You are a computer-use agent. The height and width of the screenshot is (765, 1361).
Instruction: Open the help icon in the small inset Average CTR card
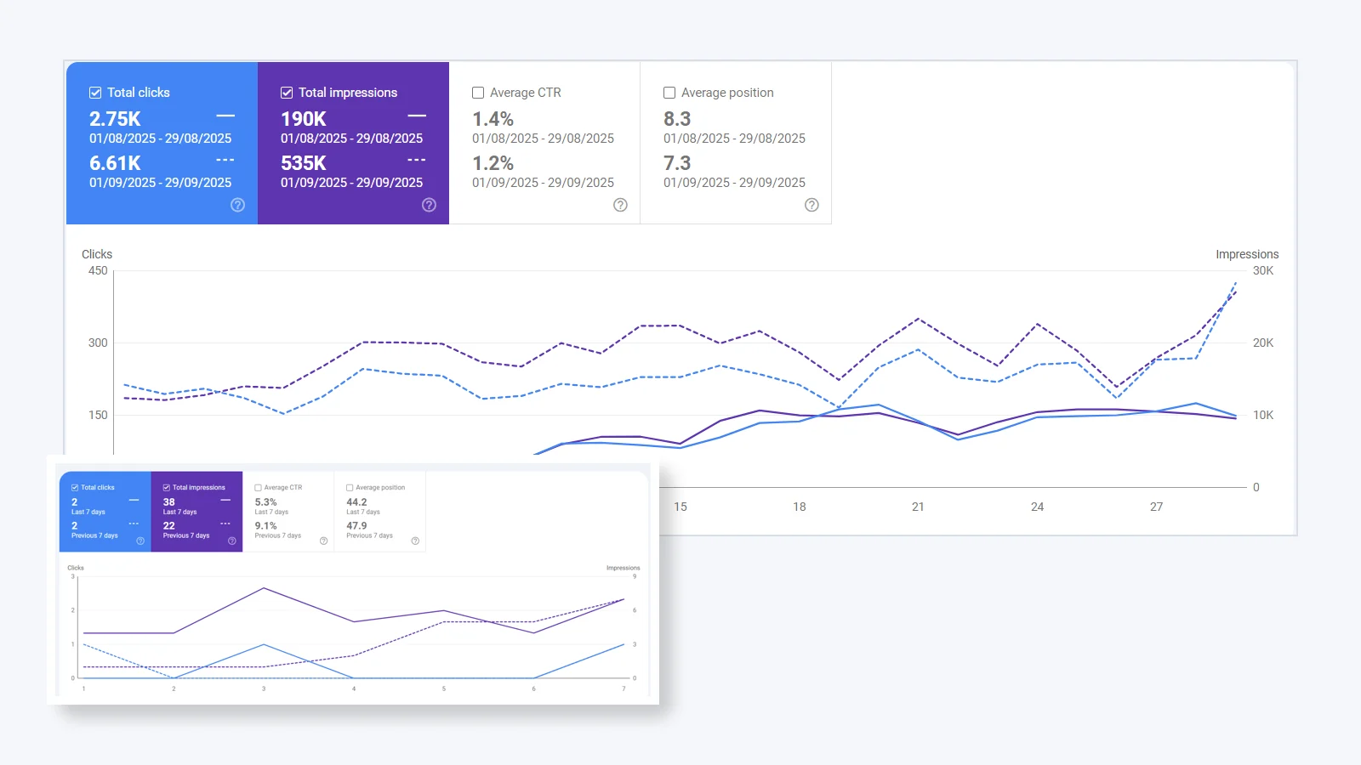[x=324, y=541]
